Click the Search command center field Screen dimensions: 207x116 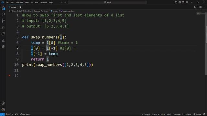tap(107, 2)
